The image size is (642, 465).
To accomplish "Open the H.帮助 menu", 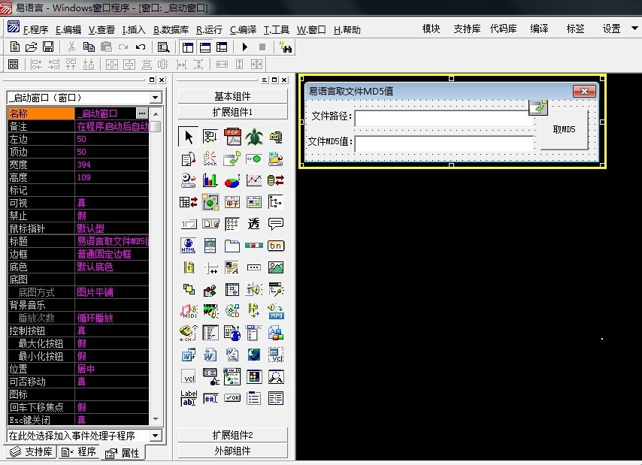I will pyautogui.click(x=347, y=30).
